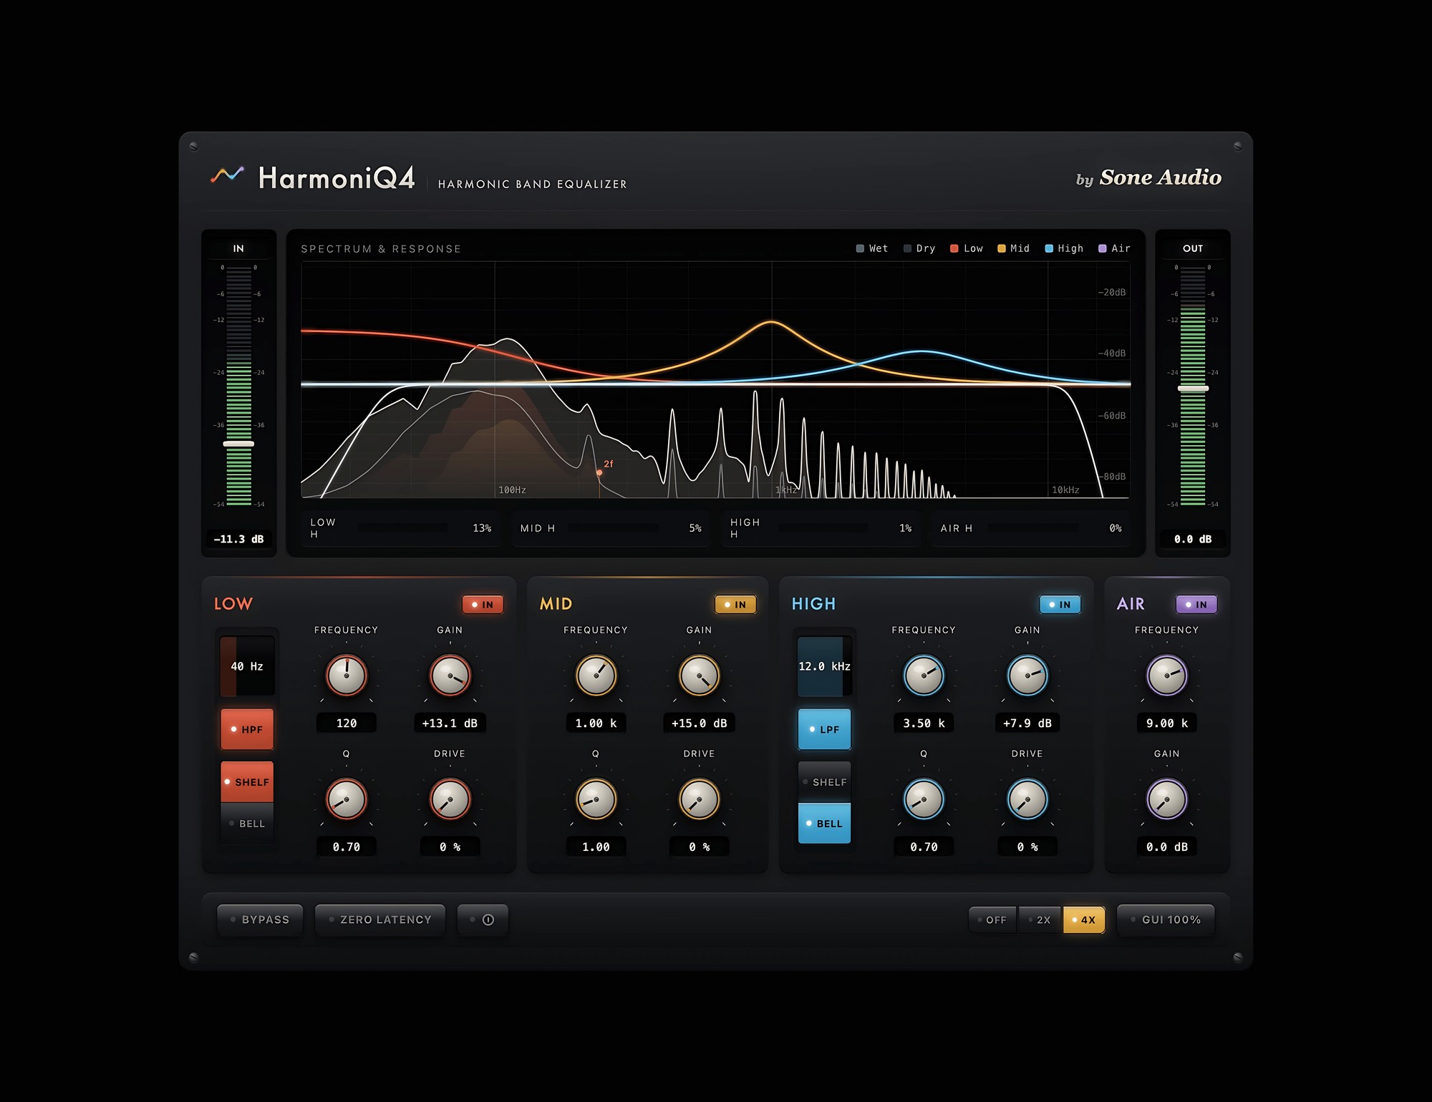The width and height of the screenshot is (1432, 1102).
Task: Select SHELF mode in LOW band
Action: click(x=247, y=782)
